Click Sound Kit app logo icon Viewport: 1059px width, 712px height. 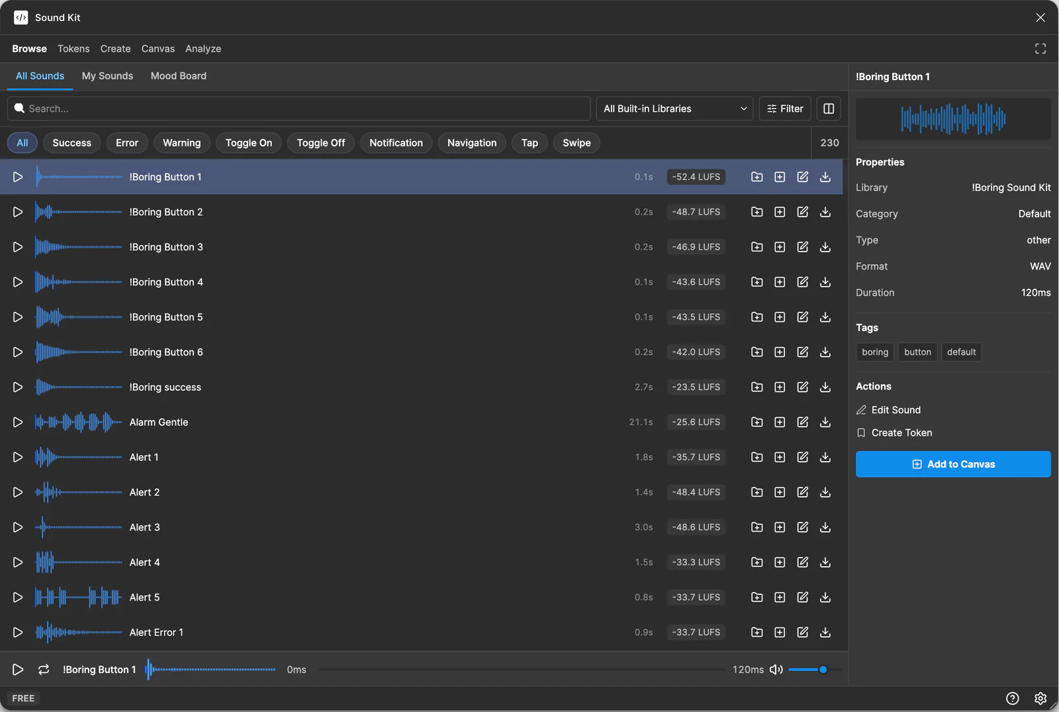point(21,17)
